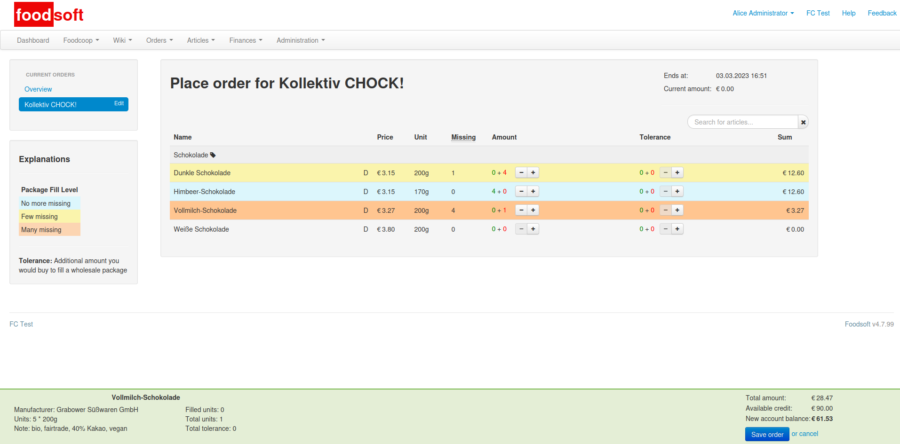The height and width of the screenshot is (444, 900).
Task: Increase tolerance for Himbeer-Schokolade
Action: pos(677,192)
